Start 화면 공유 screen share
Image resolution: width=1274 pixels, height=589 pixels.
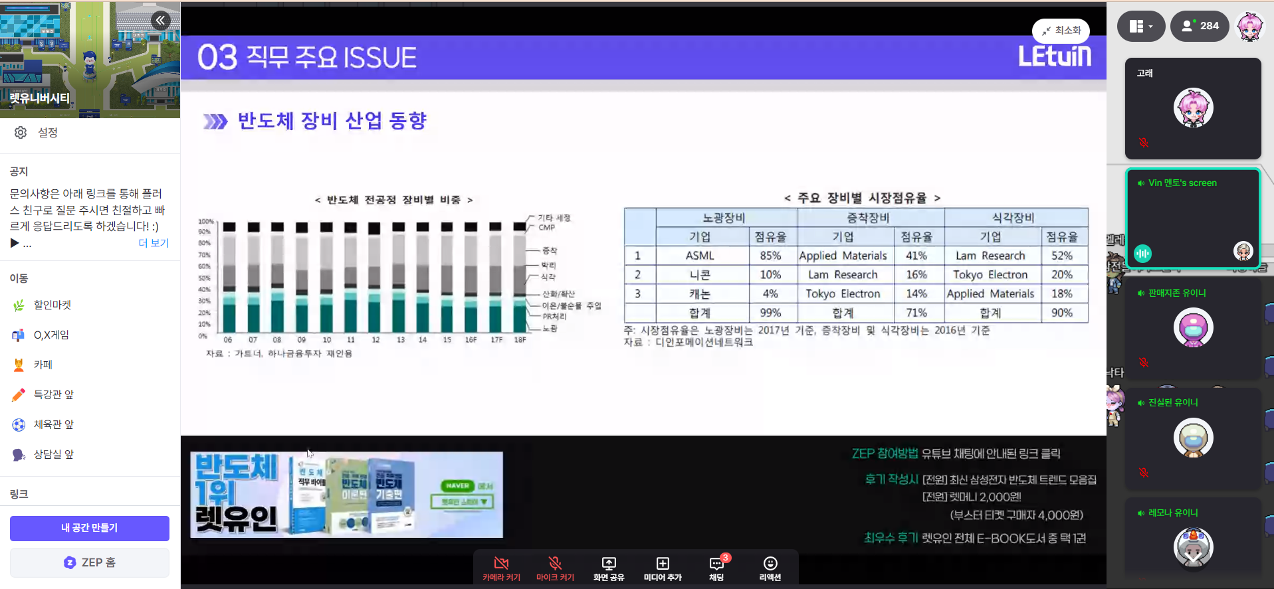tap(609, 569)
